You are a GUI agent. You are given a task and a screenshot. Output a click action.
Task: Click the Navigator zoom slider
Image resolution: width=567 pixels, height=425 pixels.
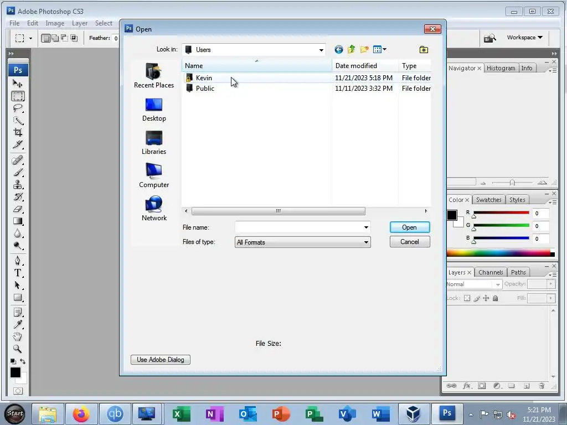click(x=512, y=183)
